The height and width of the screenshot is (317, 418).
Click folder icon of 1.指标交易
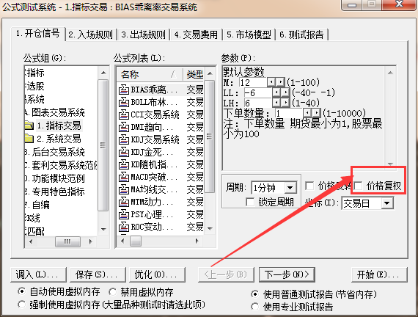pyautogui.click(x=29, y=125)
